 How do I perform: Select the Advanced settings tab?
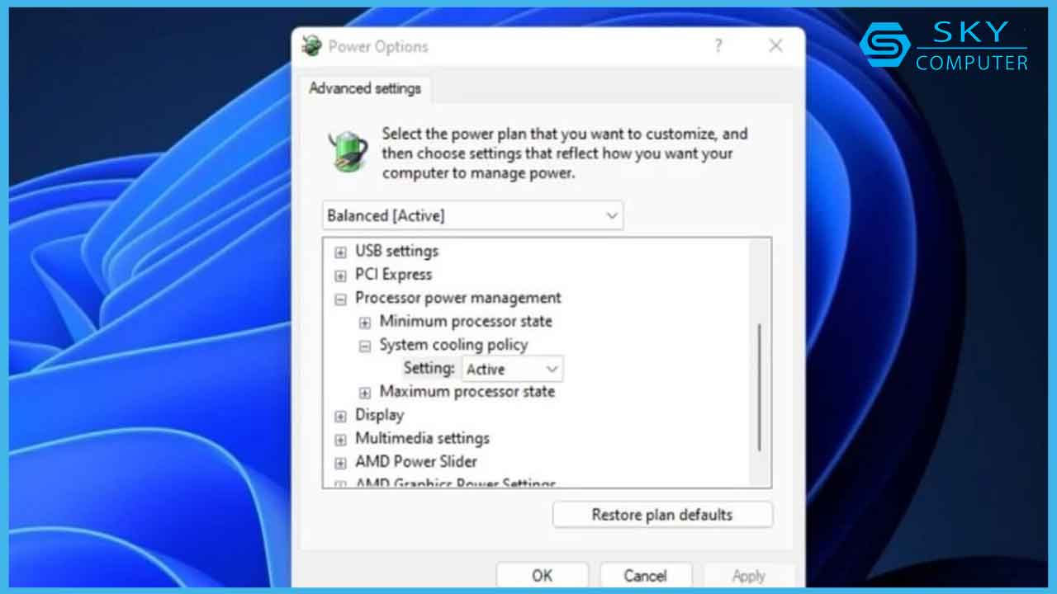[364, 88]
